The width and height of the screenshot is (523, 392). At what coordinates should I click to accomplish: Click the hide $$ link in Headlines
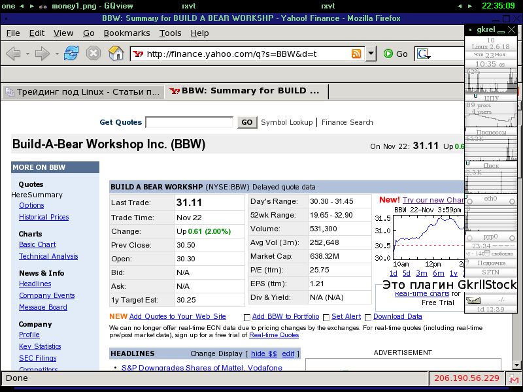click(x=264, y=353)
